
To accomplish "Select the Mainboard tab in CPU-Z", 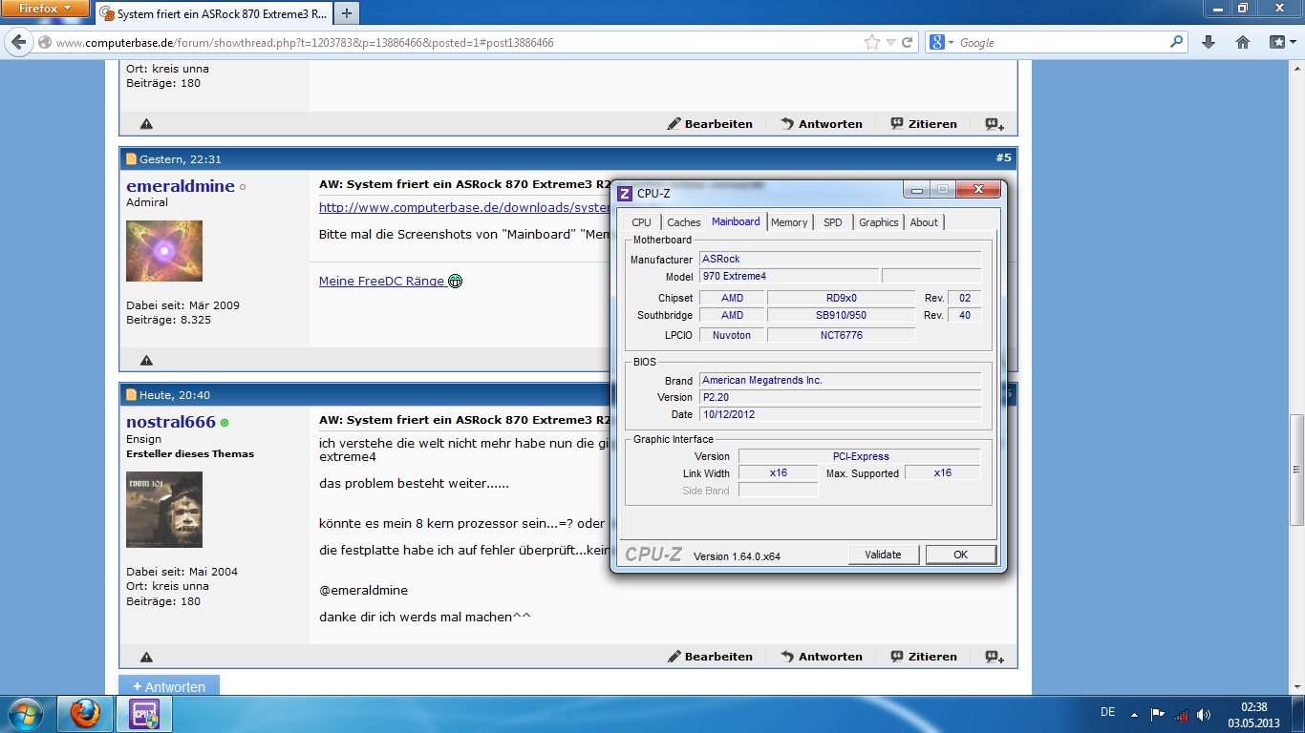I will pyautogui.click(x=736, y=221).
